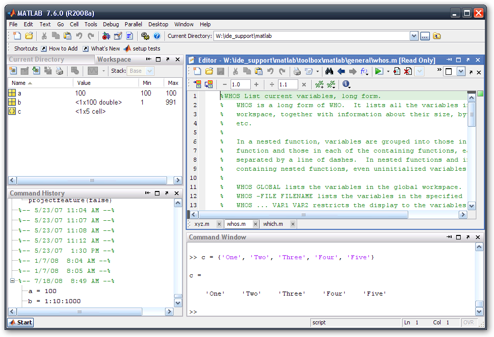Click the Start button

(x=21, y=322)
